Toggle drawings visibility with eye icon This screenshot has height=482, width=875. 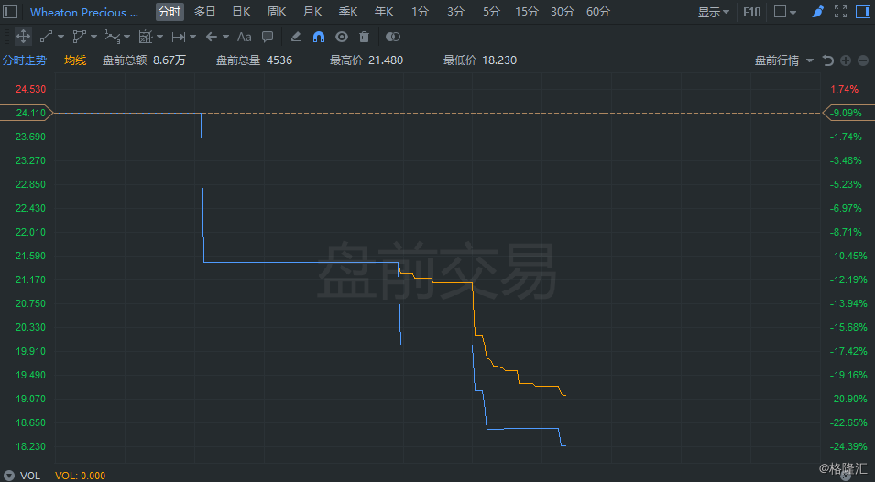(x=342, y=37)
